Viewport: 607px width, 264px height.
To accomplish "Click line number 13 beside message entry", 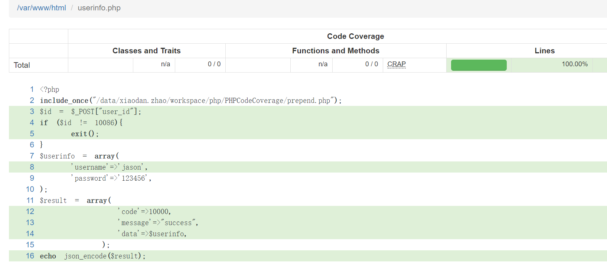I will pos(30,223).
